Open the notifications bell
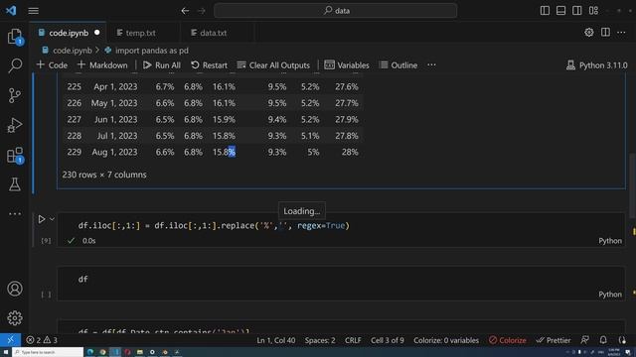 [x=603, y=340]
